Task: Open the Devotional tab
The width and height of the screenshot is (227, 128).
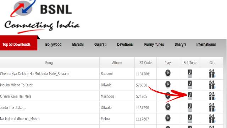Action: [x=125, y=44]
